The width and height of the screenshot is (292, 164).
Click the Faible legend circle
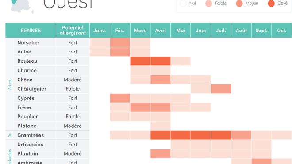(x=208, y=4)
